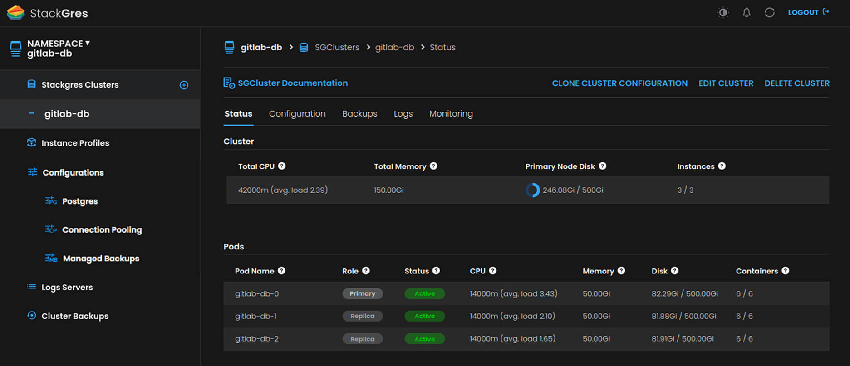Click Total Memory help icon

click(x=433, y=166)
